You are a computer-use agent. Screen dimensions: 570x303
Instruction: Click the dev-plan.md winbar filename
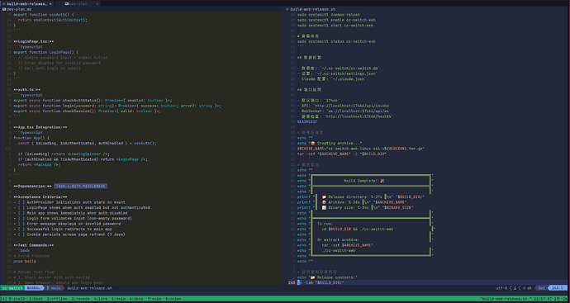[x=18, y=9]
